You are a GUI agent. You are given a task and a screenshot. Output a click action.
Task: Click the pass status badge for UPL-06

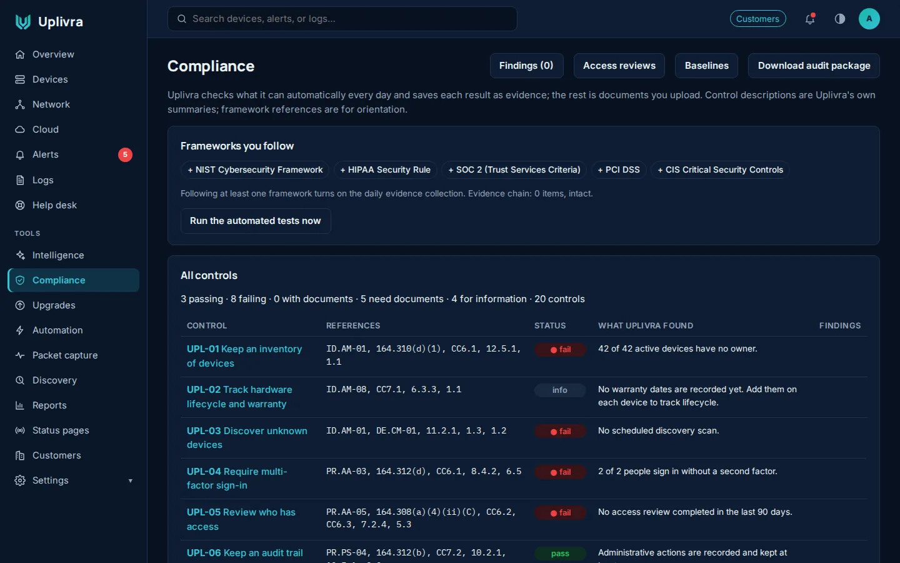(560, 554)
